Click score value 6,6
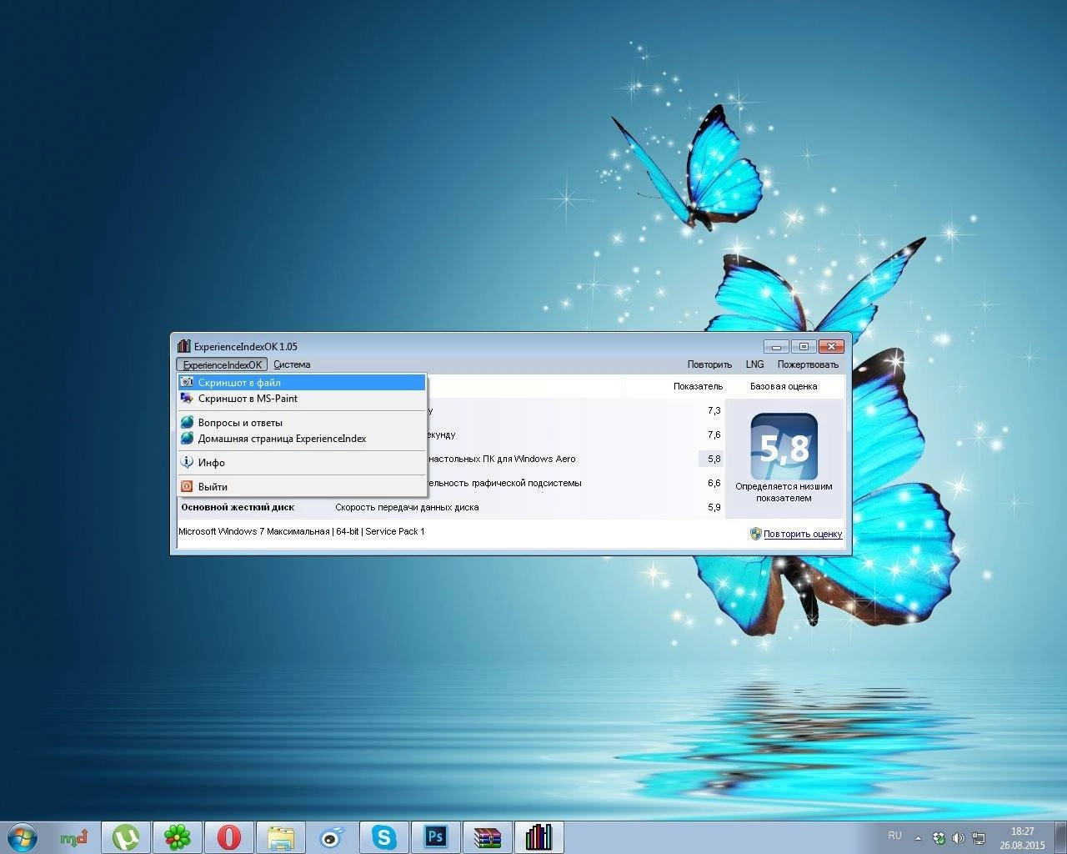Screen dimensions: 1067x854 (x=714, y=483)
